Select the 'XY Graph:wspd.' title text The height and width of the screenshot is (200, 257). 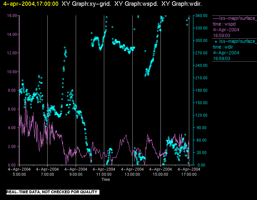click(136, 4)
